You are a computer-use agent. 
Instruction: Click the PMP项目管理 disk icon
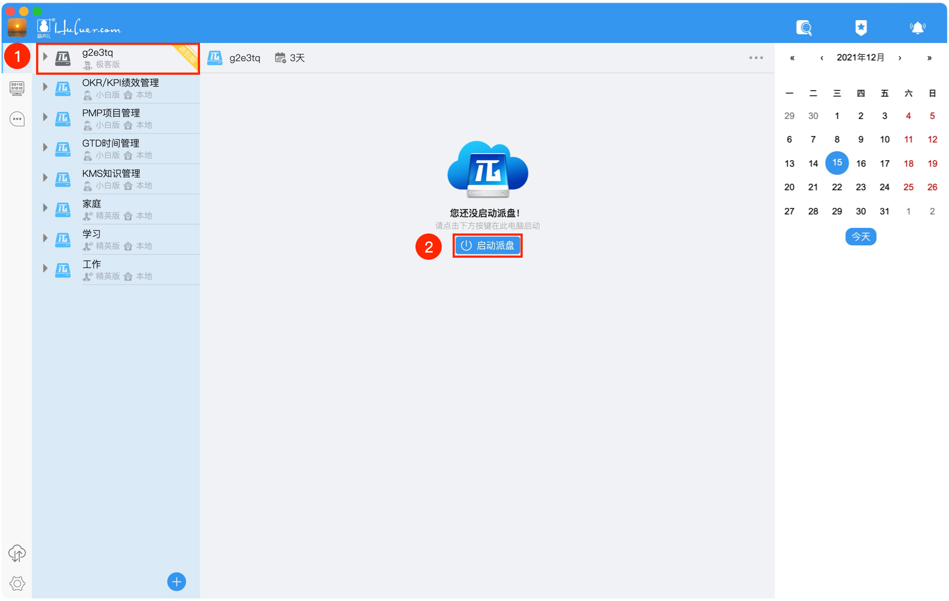(63, 119)
